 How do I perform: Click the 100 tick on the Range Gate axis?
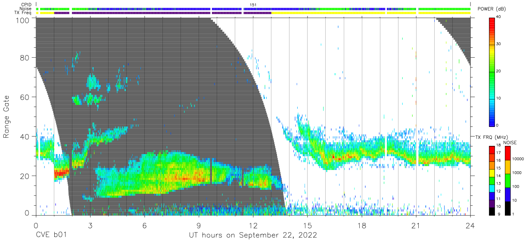pos(22,20)
